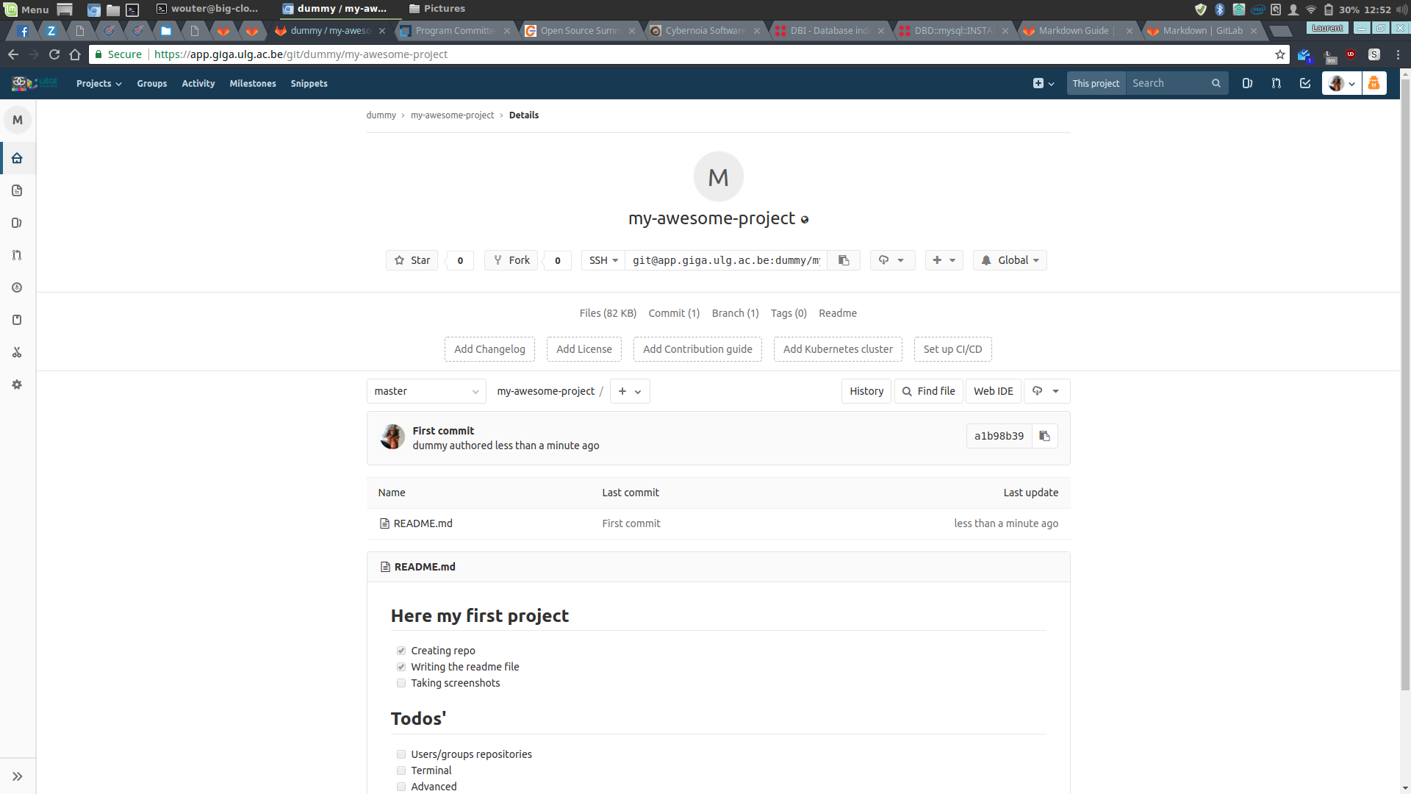Toggle the Advanced checkbox
The image size is (1411, 794).
[x=401, y=787]
